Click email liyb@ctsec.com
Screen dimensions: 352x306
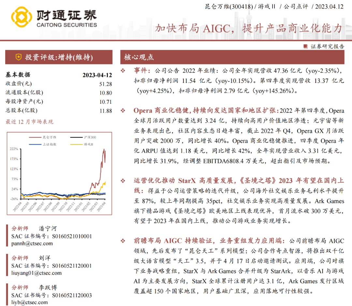click(x=29, y=302)
